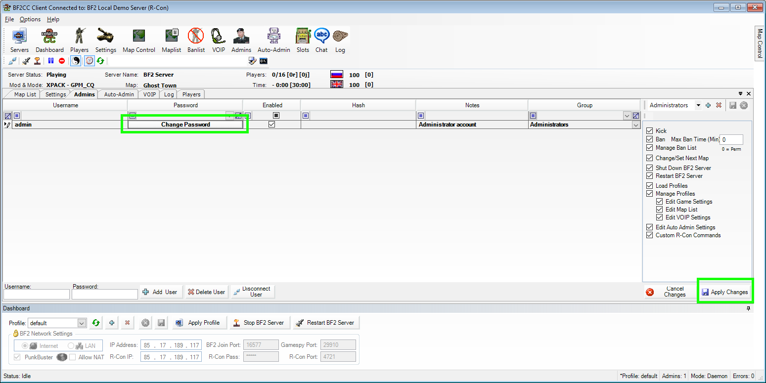
Task: Open the Players soldier icon
Action: point(79,41)
